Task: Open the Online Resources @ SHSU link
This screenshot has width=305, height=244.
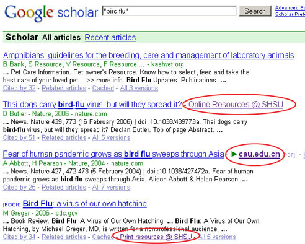Action: pos(236,105)
